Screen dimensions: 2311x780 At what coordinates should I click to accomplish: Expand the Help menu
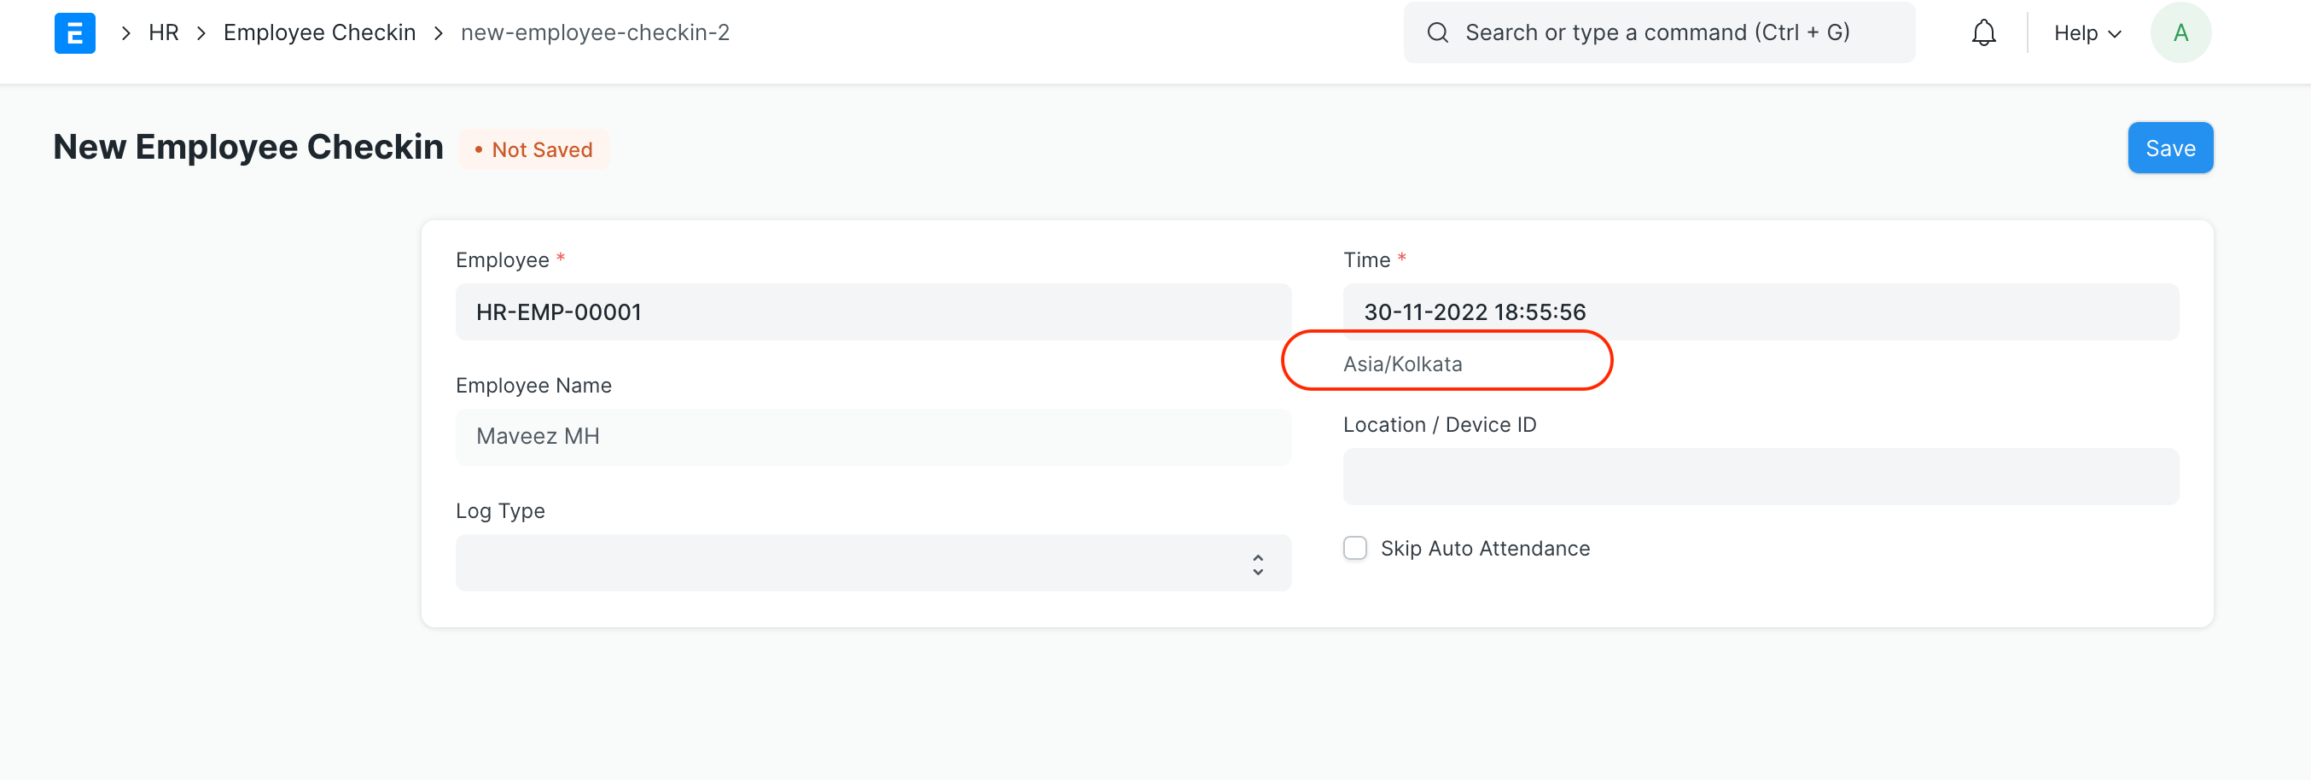2086,32
